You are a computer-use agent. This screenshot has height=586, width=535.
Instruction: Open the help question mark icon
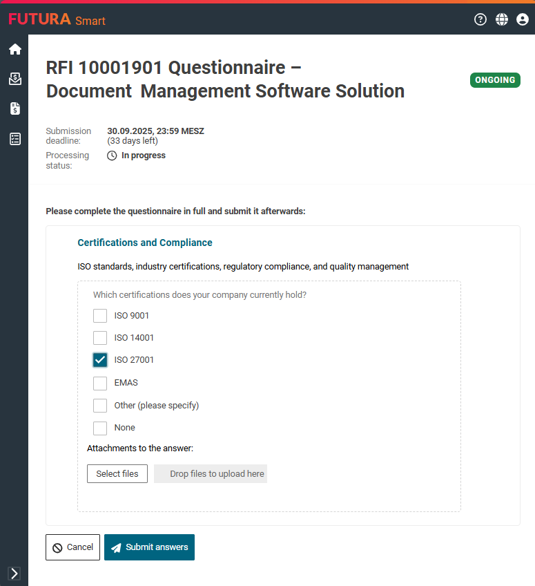tap(480, 19)
